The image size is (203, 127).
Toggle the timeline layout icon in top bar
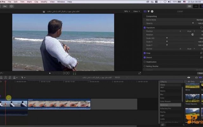tap(196, 6)
